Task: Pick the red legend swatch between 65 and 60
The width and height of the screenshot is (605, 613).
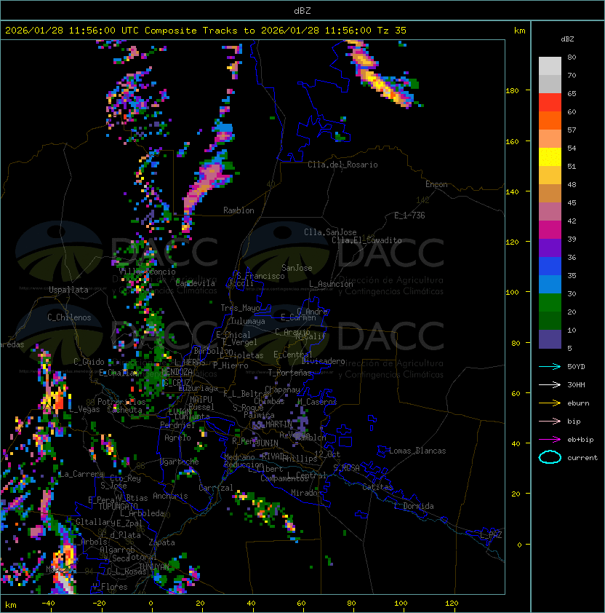Action: tap(550, 103)
